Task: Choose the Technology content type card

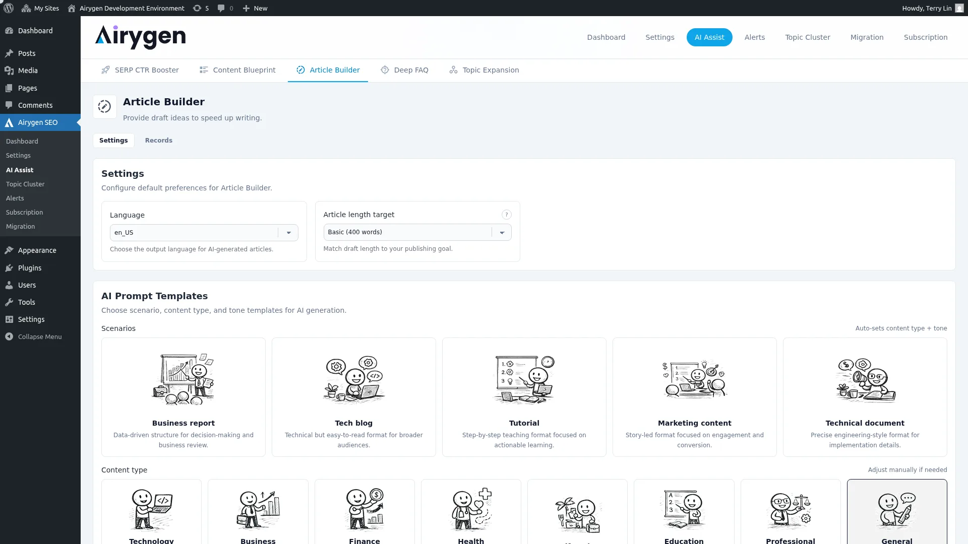Action: 151,512
